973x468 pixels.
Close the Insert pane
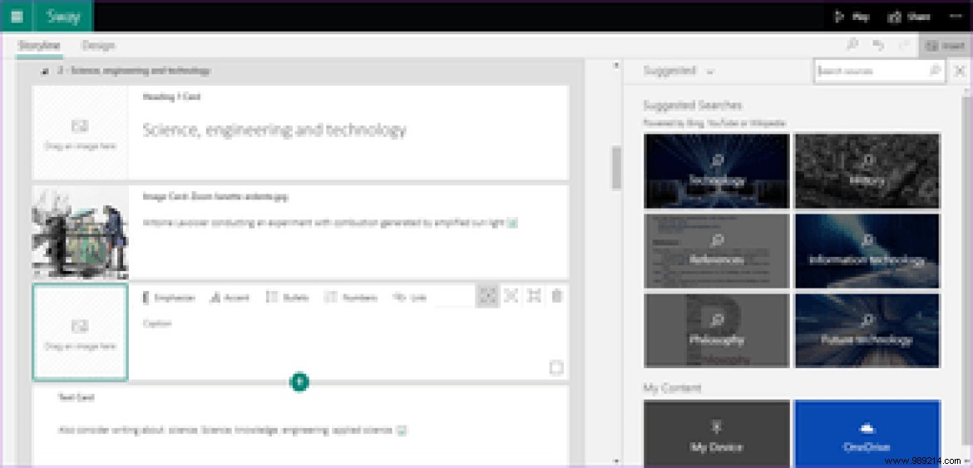pos(960,71)
